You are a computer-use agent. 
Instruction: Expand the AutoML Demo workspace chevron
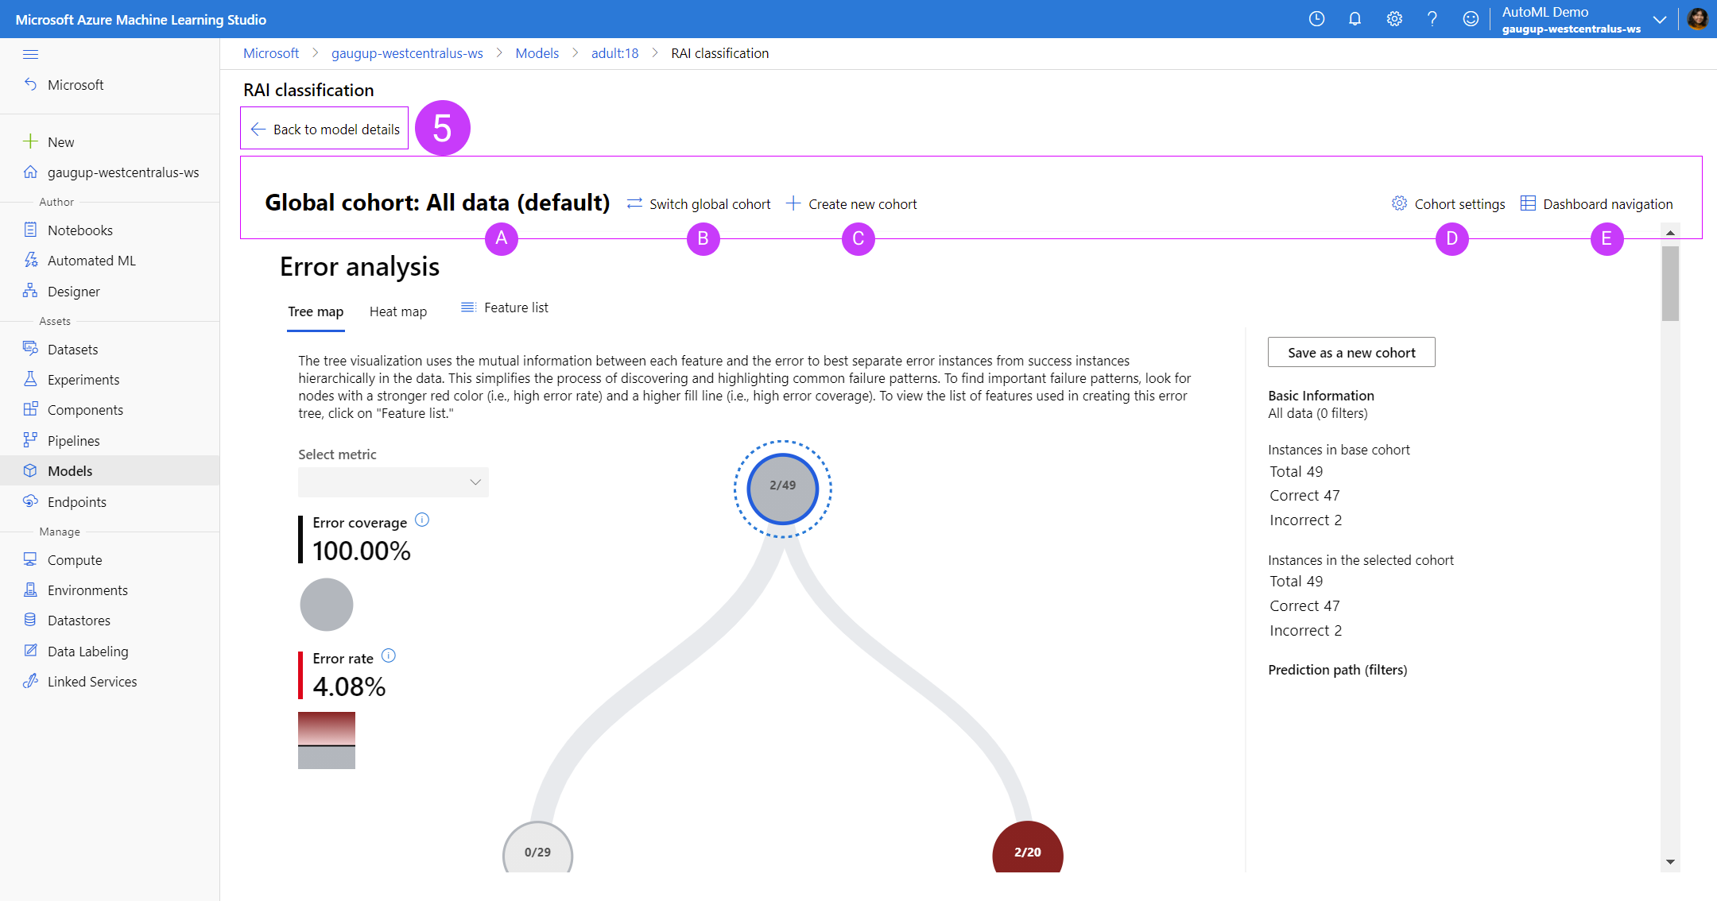point(1660,20)
